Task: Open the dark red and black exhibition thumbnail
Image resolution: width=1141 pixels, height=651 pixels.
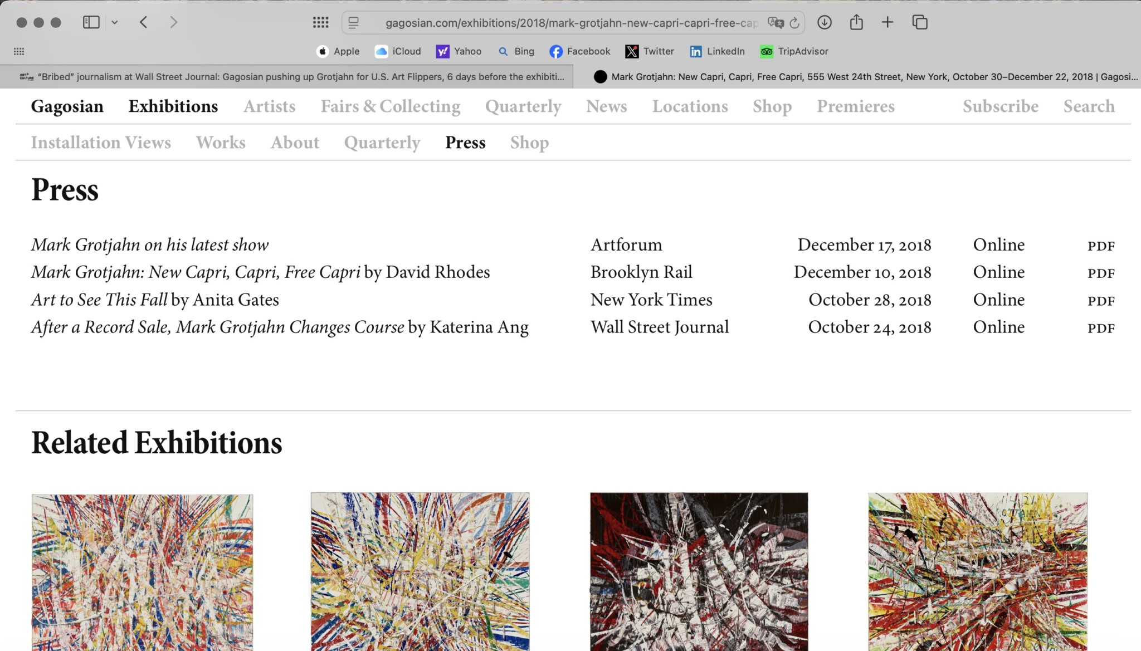Action: tap(699, 571)
